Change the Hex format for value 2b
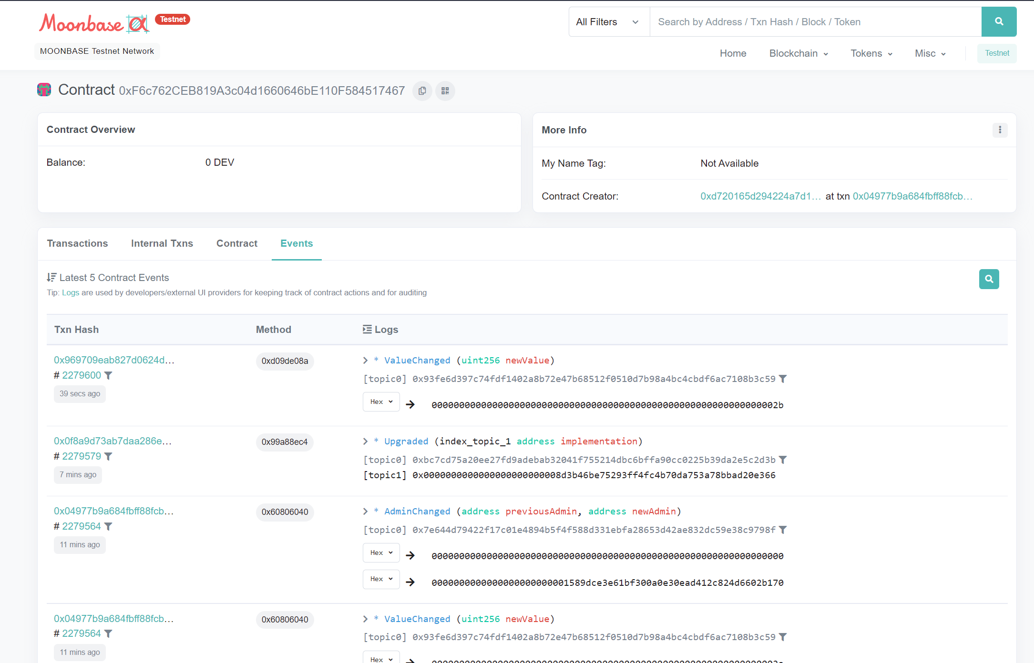 click(381, 402)
